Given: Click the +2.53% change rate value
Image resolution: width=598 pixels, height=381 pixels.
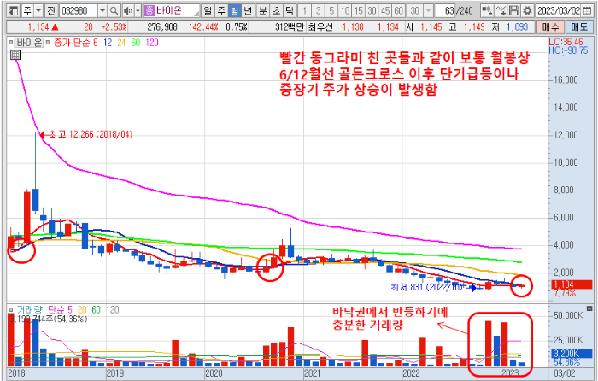Looking at the screenshot, I should (114, 27).
